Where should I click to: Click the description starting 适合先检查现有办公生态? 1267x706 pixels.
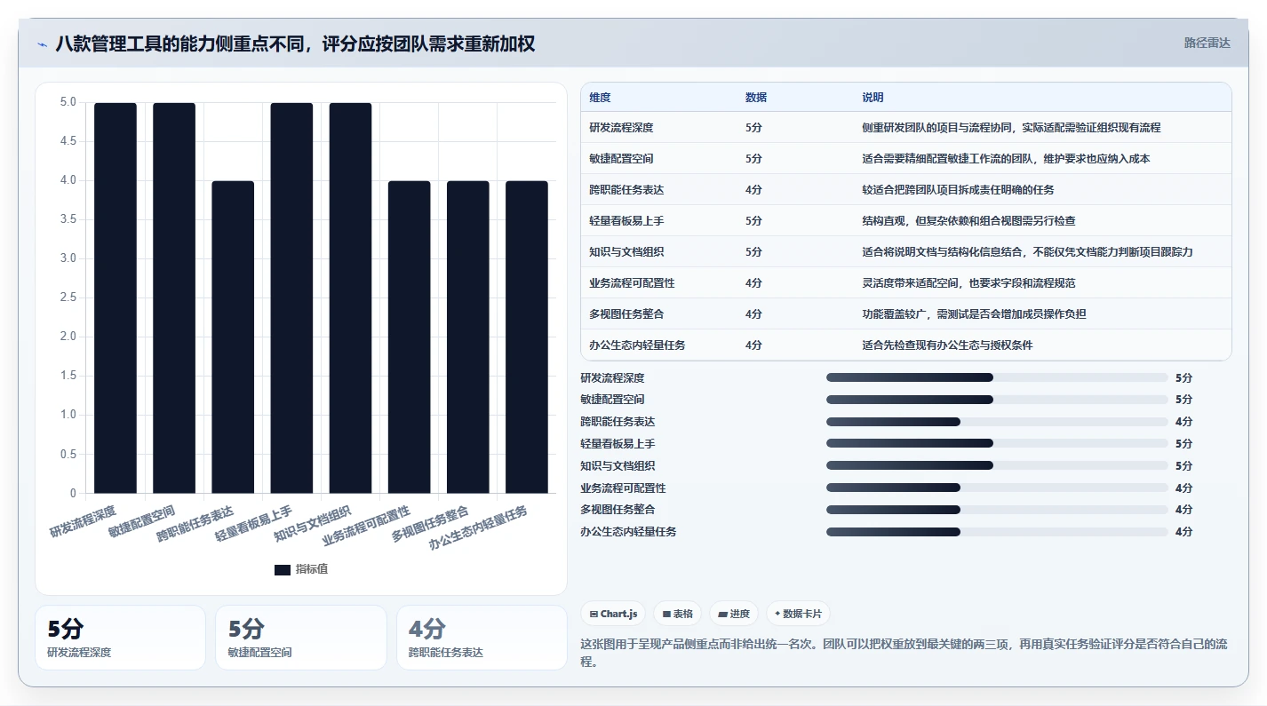[x=947, y=345]
